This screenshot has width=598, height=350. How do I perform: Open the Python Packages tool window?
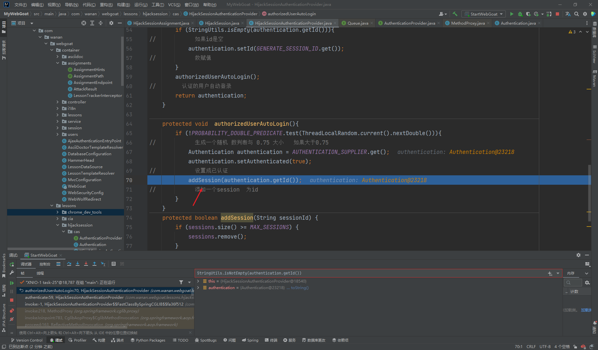(x=148, y=340)
